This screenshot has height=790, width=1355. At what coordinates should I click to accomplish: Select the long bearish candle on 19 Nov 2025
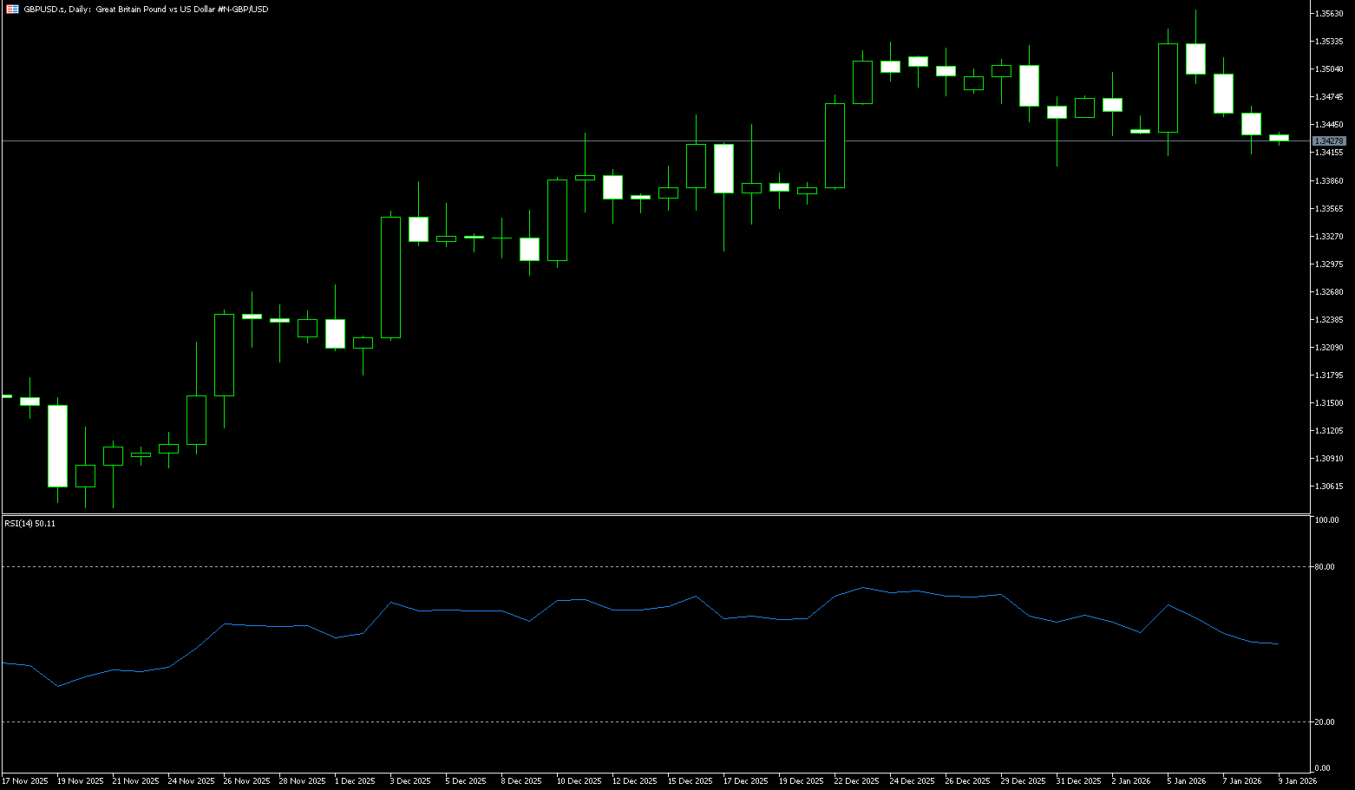click(57, 446)
